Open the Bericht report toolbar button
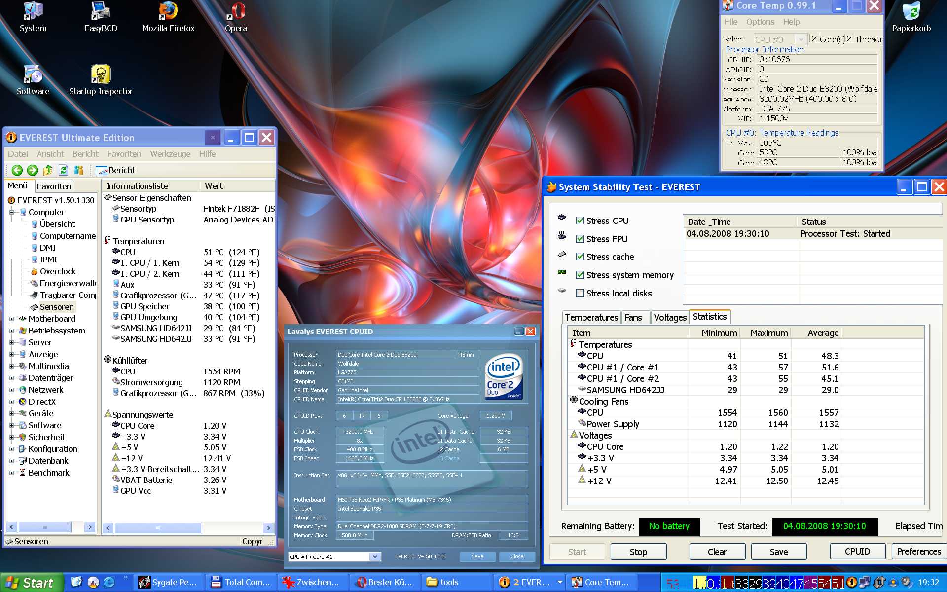The height and width of the screenshot is (592, 947). 115,170
